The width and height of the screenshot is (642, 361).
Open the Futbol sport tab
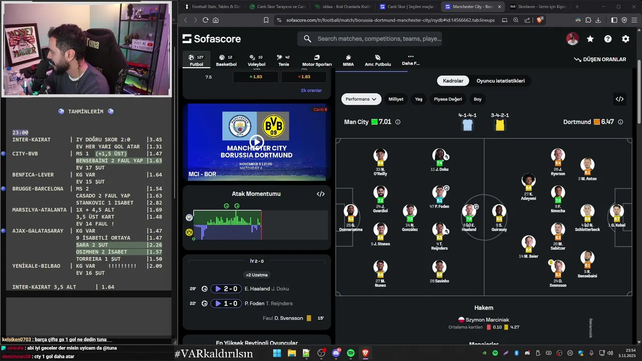click(x=197, y=60)
